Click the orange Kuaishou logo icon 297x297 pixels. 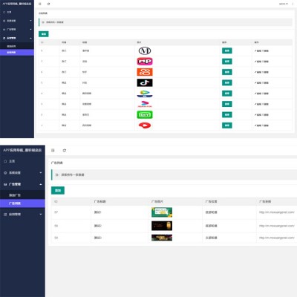tap(145, 72)
